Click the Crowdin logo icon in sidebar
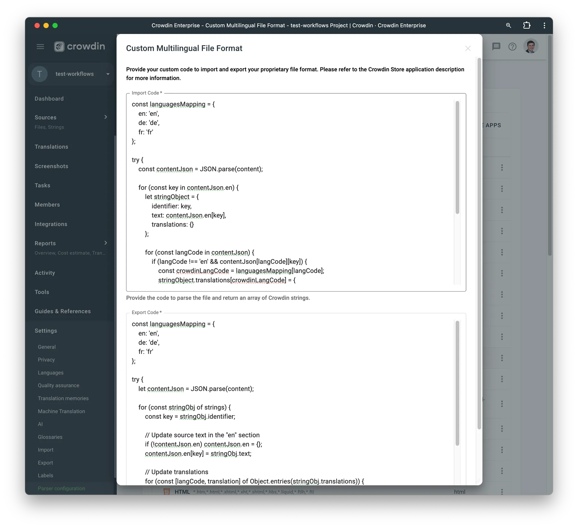 pos(60,46)
